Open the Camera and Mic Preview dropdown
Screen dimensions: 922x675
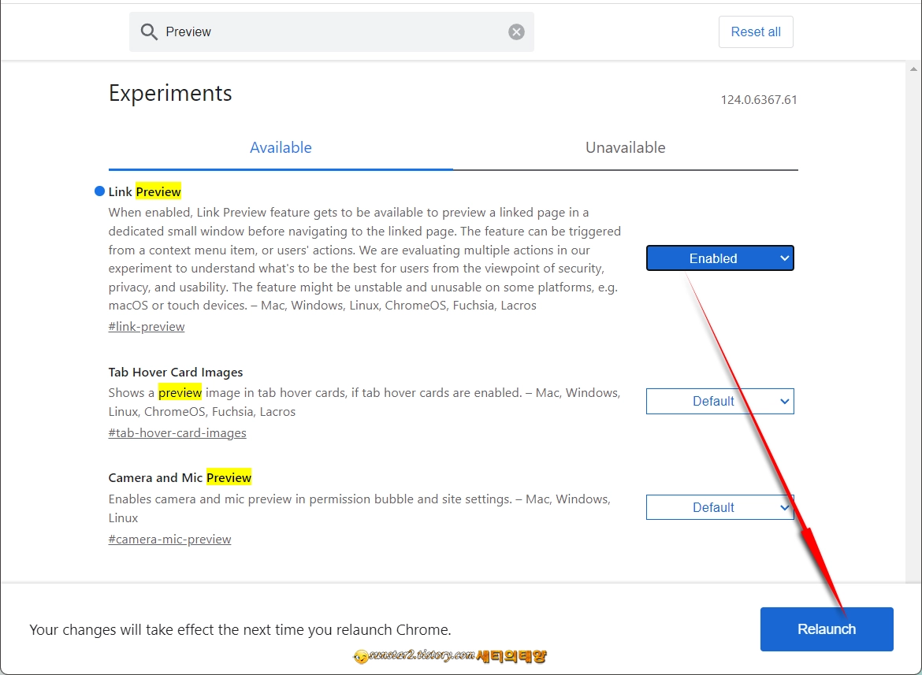(719, 507)
